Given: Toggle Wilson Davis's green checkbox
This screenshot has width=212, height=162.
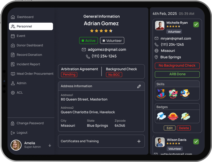Looking at the screenshot, I should [196, 142].
